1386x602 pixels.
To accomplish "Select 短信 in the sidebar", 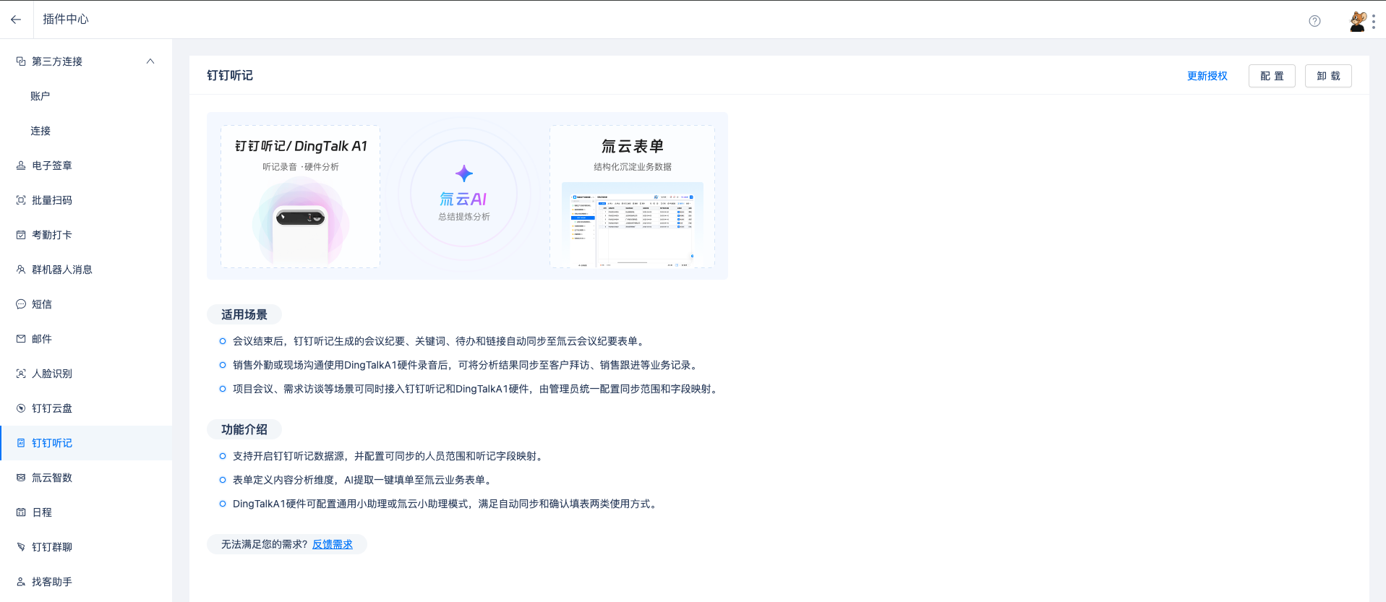I will point(86,304).
